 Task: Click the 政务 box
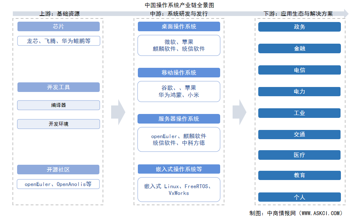tap(300, 27)
